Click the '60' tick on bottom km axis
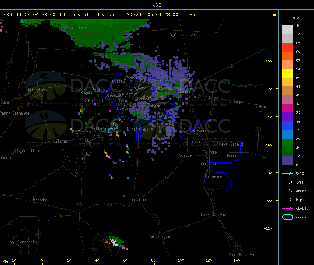314x265 pixels. click(125, 260)
